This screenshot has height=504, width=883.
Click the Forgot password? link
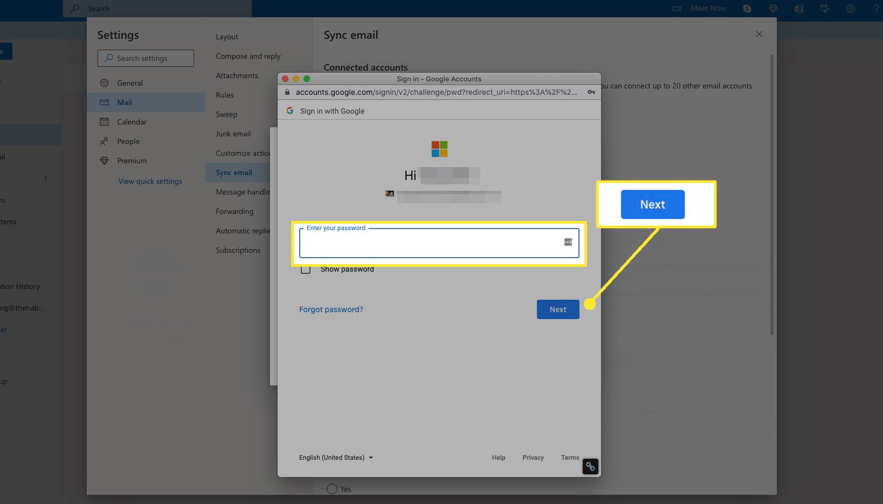[x=331, y=309]
